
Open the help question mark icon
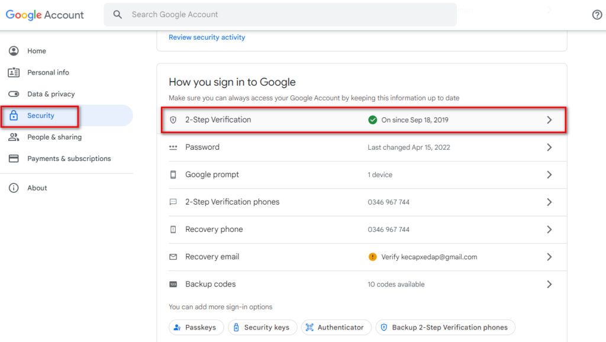(597, 15)
